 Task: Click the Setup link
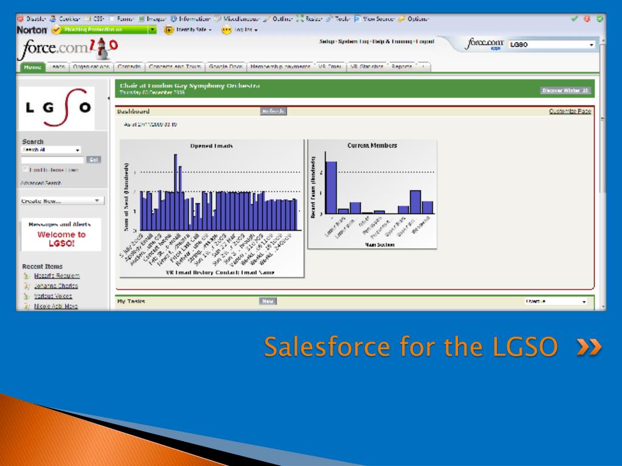tap(327, 42)
